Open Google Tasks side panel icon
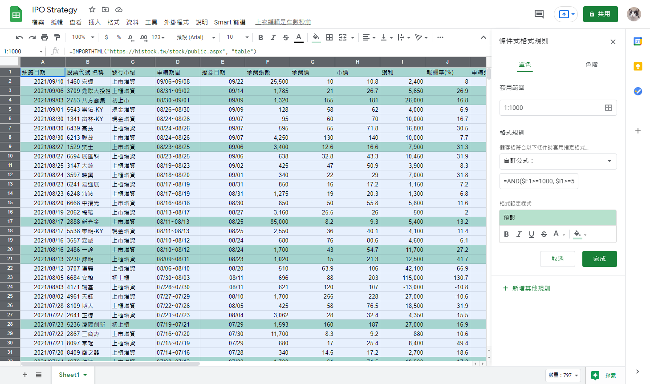The width and height of the screenshot is (650, 384). [638, 91]
